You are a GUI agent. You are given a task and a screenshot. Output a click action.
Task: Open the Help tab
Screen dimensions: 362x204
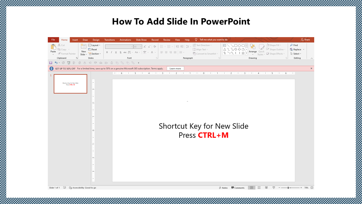(187, 40)
